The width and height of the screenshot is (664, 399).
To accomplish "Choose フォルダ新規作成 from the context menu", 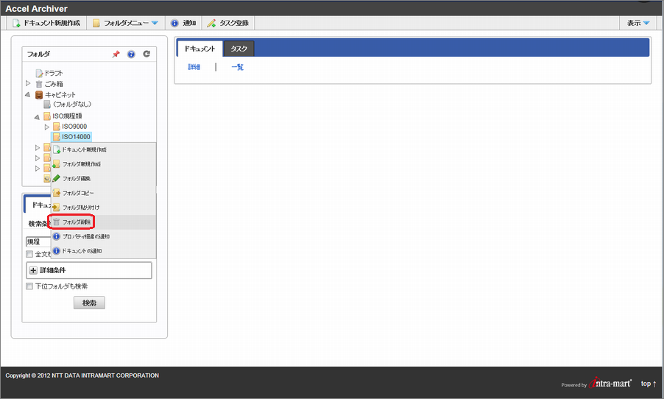I will [103, 164].
